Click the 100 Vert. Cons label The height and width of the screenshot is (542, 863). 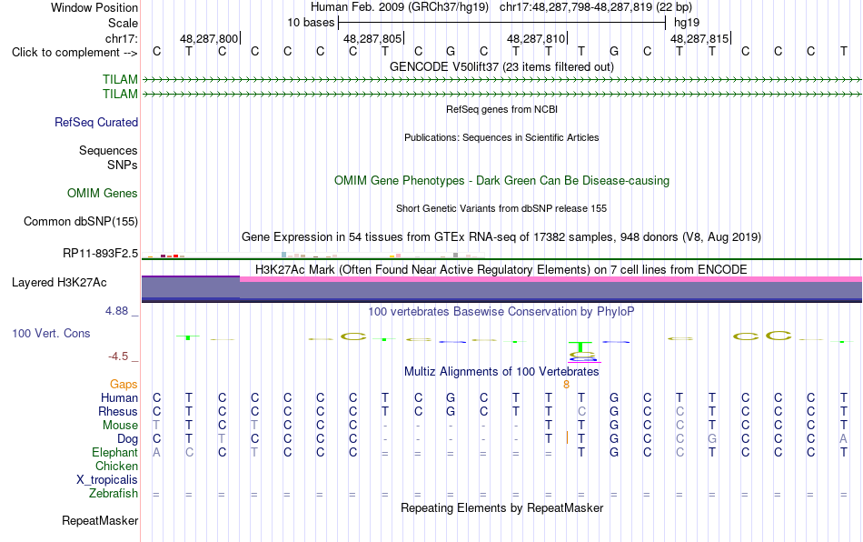pyautogui.click(x=51, y=333)
